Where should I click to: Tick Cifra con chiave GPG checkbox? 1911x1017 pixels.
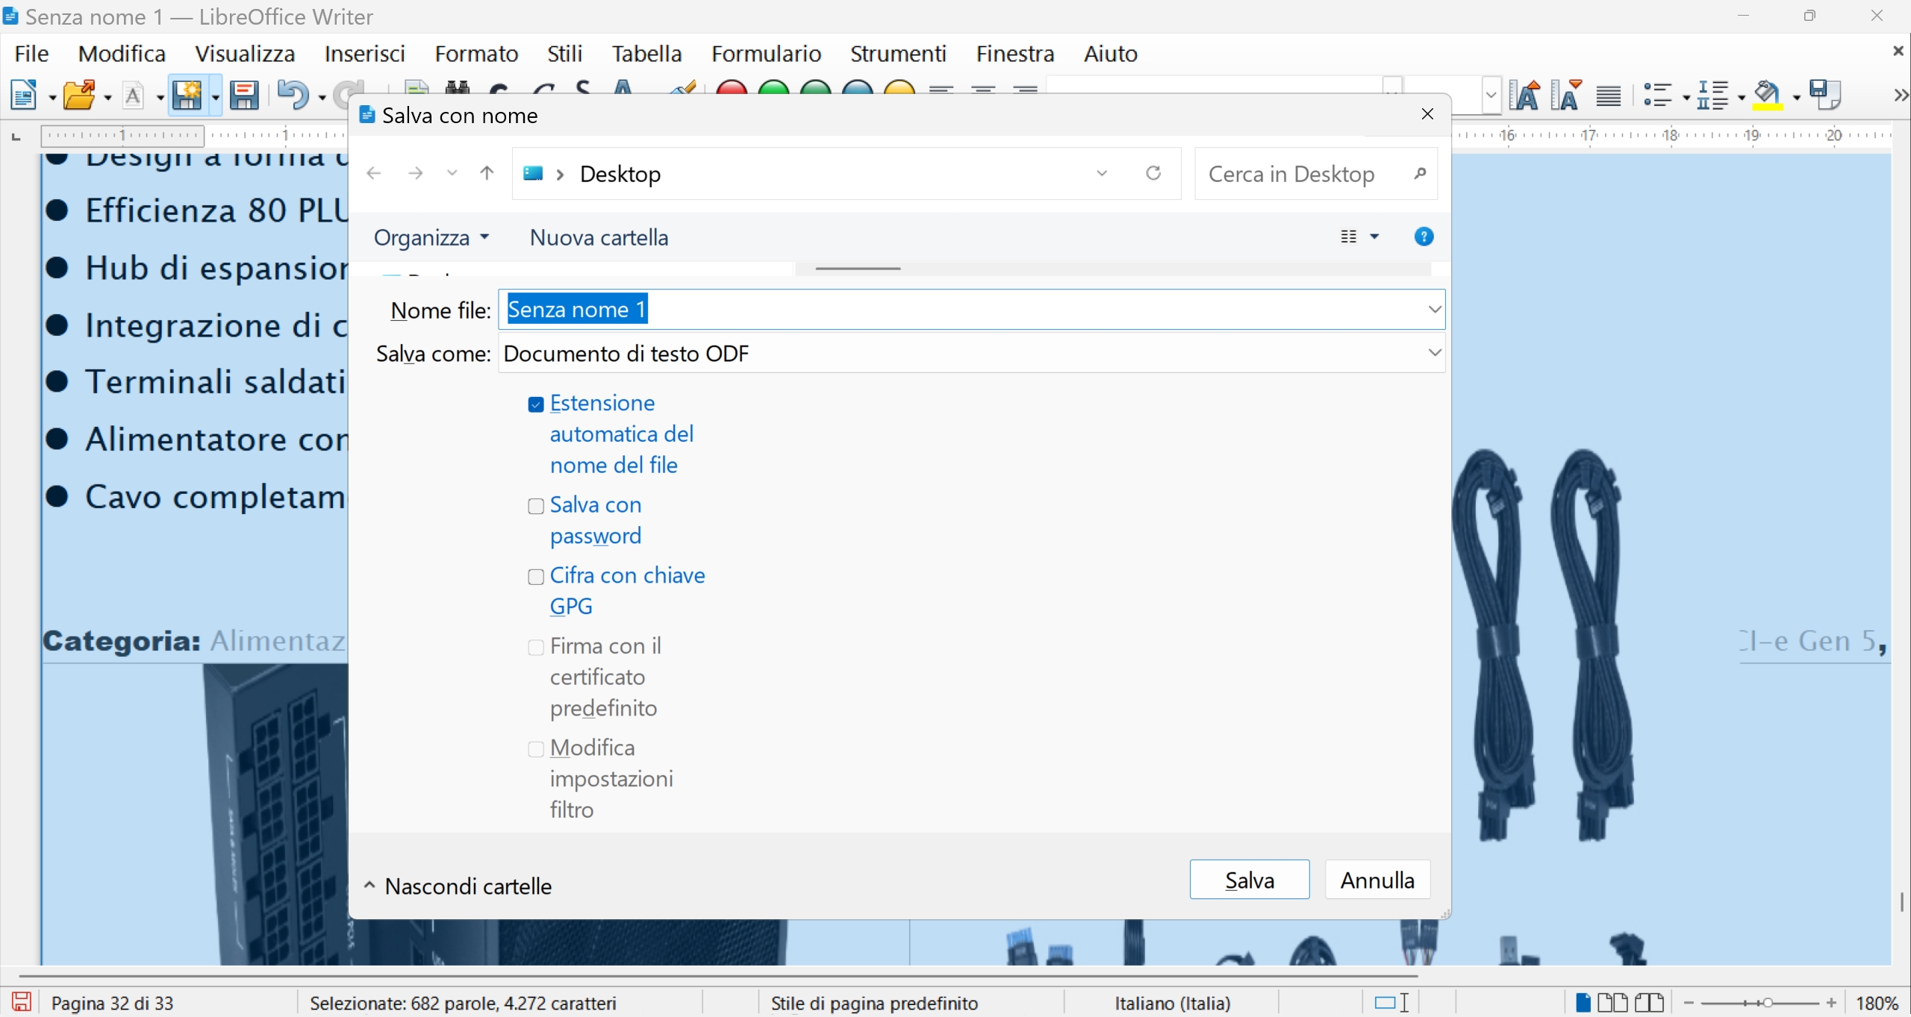pos(535,577)
